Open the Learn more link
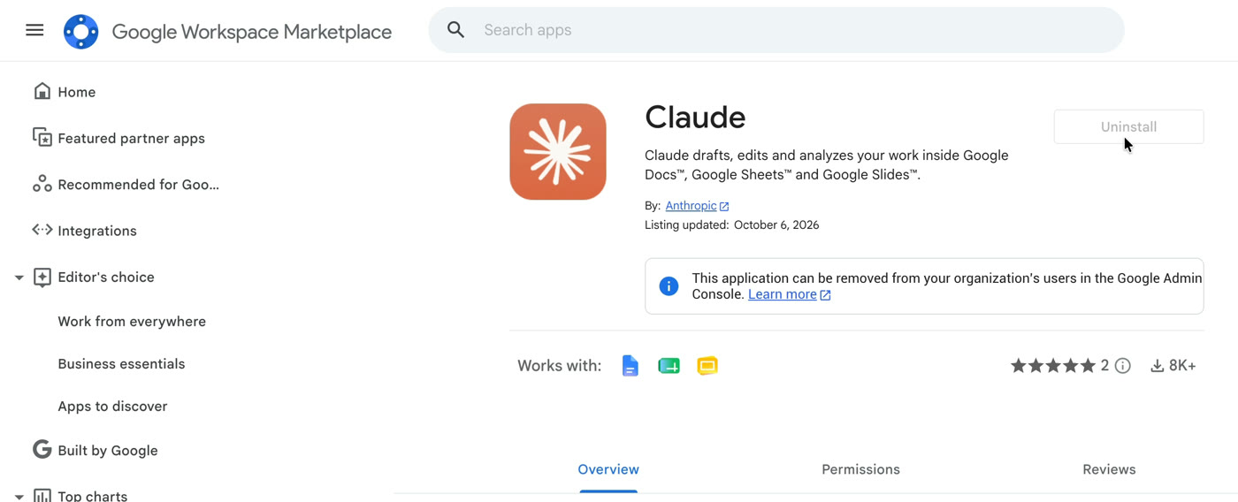 tap(783, 294)
